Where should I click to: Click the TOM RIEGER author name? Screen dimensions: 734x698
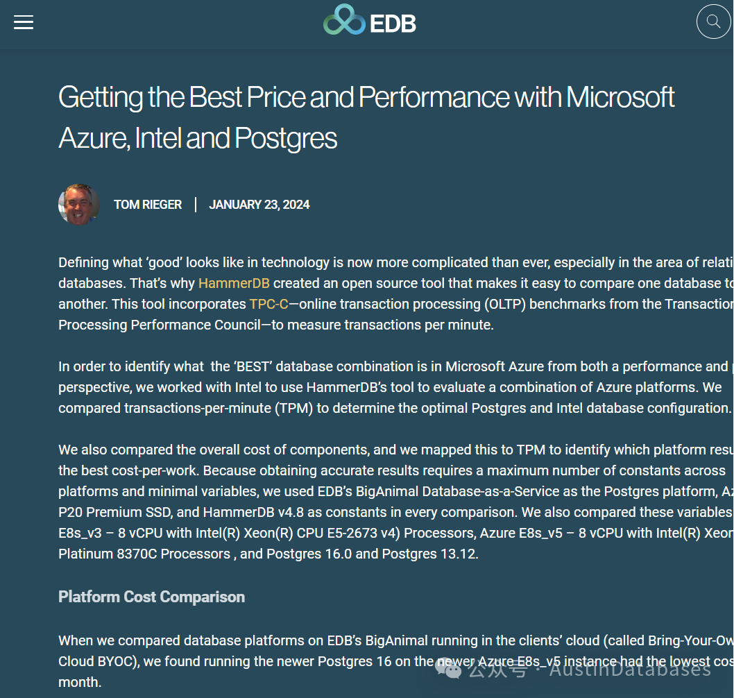pos(148,205)
